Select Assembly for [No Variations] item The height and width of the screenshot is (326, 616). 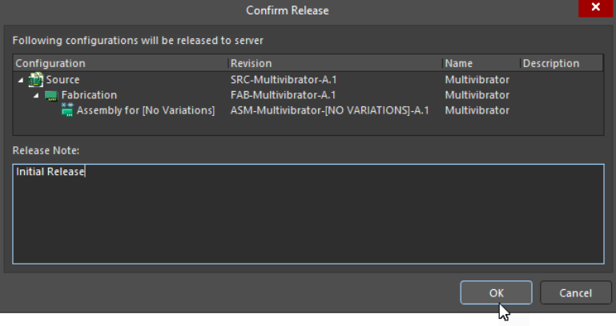click(x=146, y=110)
